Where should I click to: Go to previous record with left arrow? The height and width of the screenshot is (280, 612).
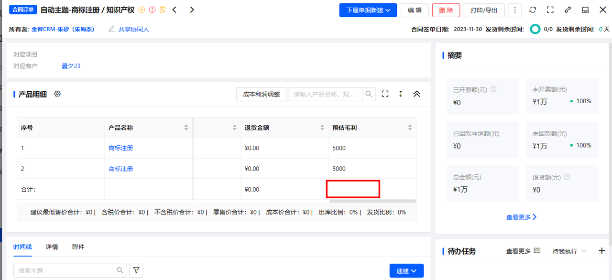pyautogui.click(x=175, y=10)
